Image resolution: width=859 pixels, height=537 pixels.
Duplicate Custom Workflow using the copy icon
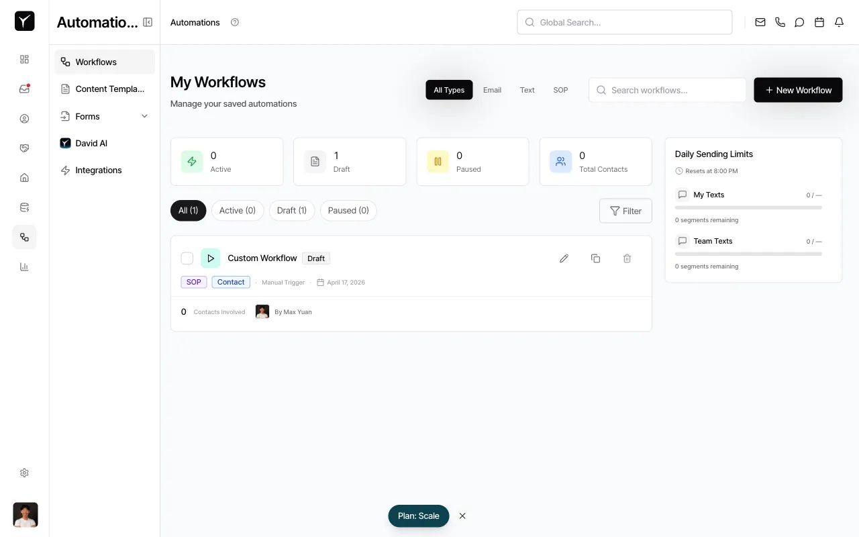tap(595, 258)
